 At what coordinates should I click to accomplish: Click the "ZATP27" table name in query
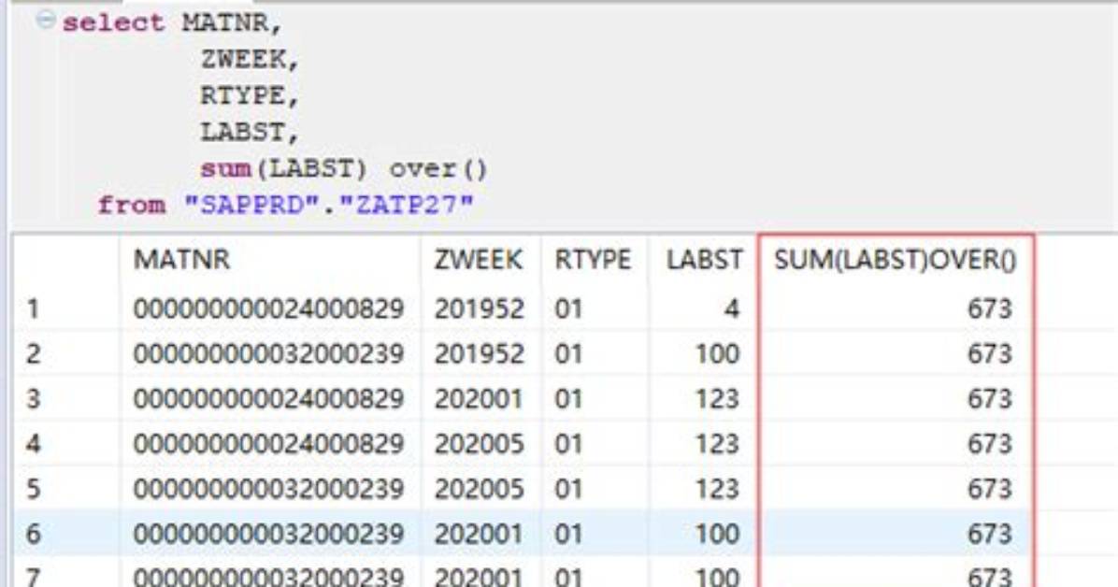point(406,206)
